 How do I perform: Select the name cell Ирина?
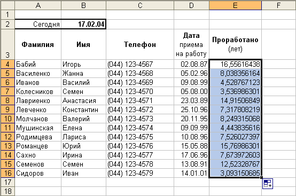point(84,155)
